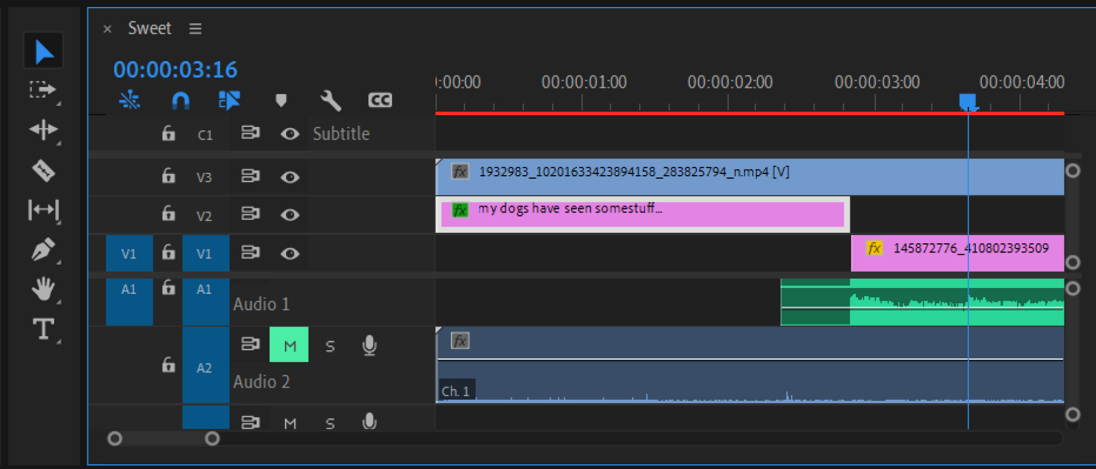Toggle sync lock on the bottom audio track
The image size is (1096, 469).
251,422
